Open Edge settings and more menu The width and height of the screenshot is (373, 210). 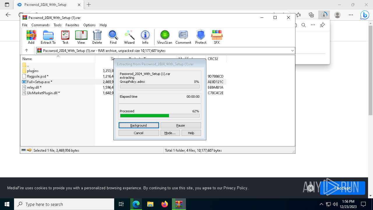(x=351, y=15)
